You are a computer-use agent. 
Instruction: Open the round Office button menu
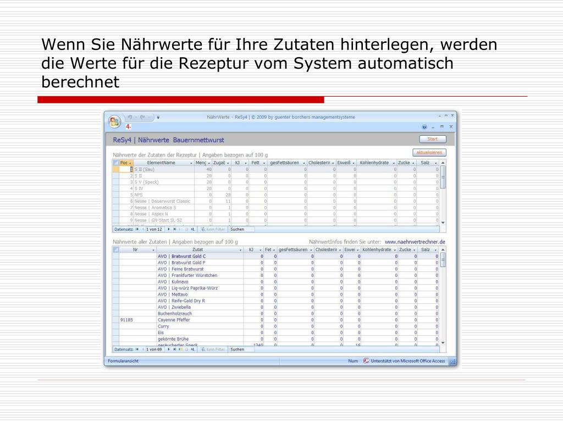pyautogui.click(x=114, y=121)
